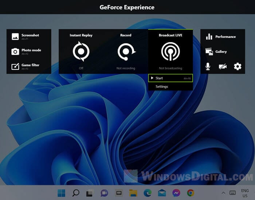The width and height of the screenshot is (255, 200).
Task: Click the Photo mode camera icon
Action: [x=15, y=51]
